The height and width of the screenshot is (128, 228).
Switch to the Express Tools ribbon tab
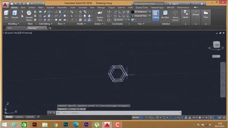[x=141, y=7]
